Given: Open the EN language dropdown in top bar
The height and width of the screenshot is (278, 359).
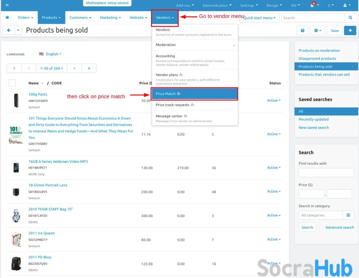Looking at the screenshot, I should 295,5.
